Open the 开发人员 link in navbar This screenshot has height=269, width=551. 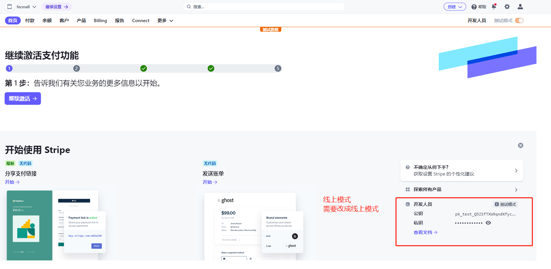click(x=477, y=20)
